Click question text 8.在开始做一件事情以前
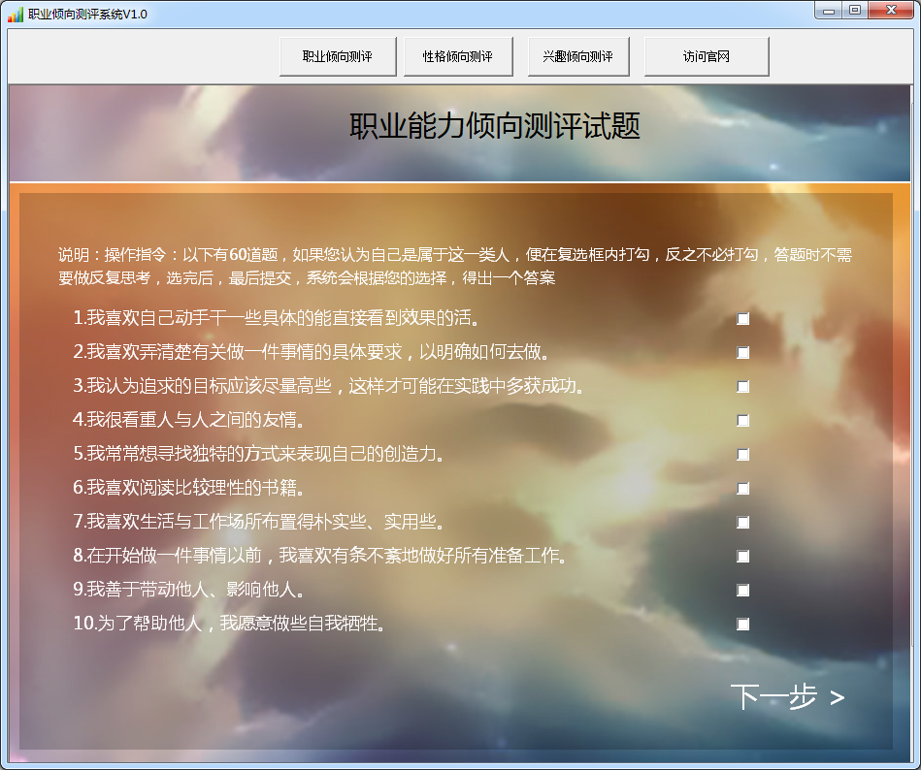Screen dimensions: 921x770 coord(320,556)
